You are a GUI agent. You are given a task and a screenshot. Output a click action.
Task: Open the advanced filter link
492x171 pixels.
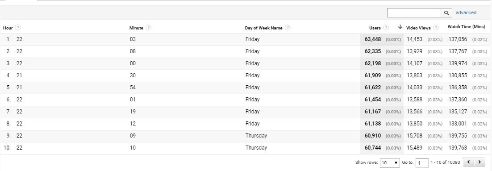pos(466,13)
